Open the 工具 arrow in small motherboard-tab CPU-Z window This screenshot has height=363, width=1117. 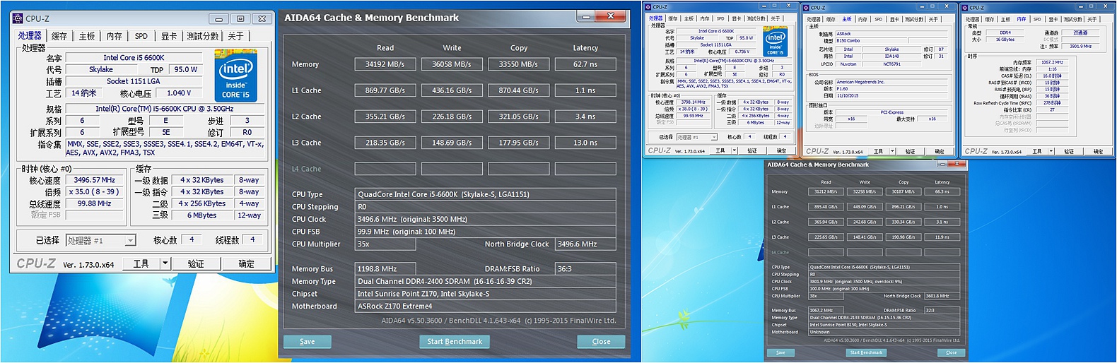[893, 151]
